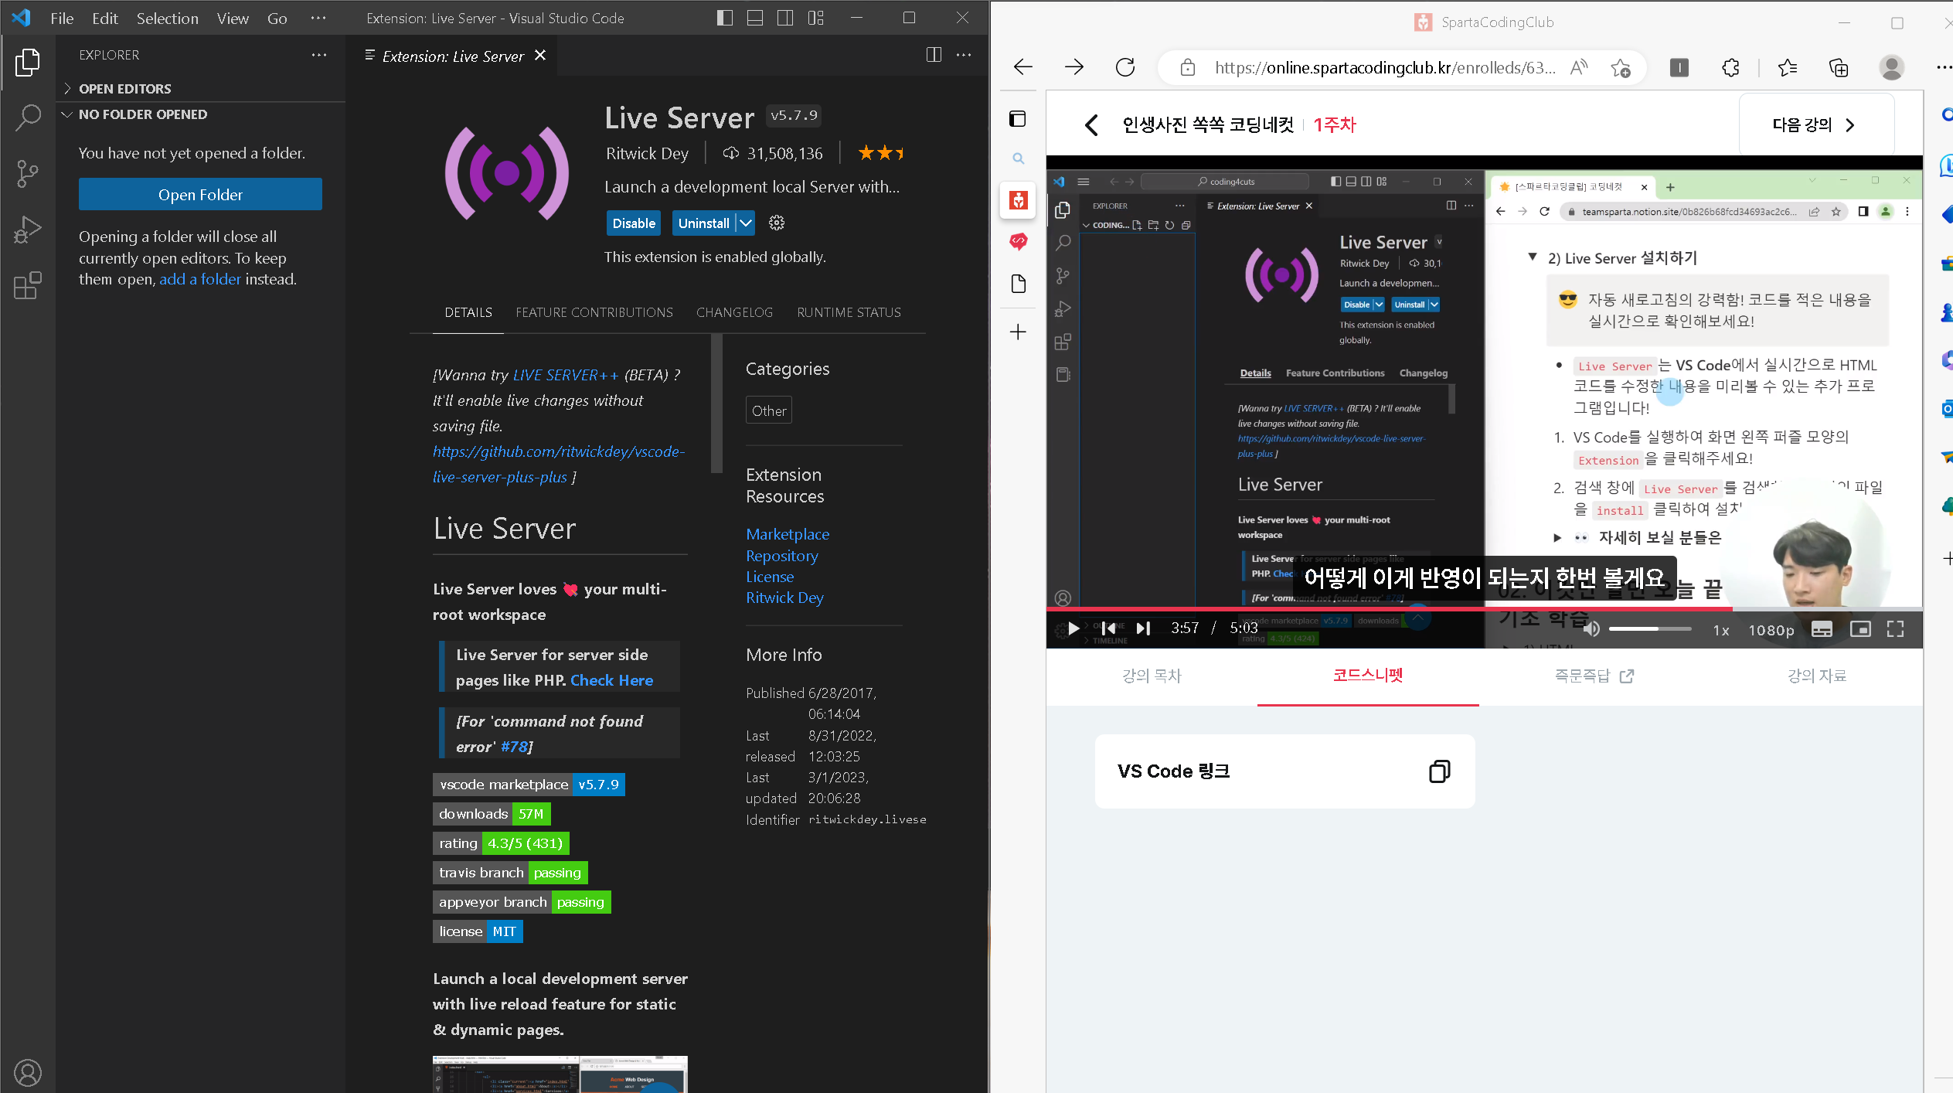Toggle VS Code primary side bar
Image resolution: width=1953 pixels, height=1093 pixels.
click(725, 18)
